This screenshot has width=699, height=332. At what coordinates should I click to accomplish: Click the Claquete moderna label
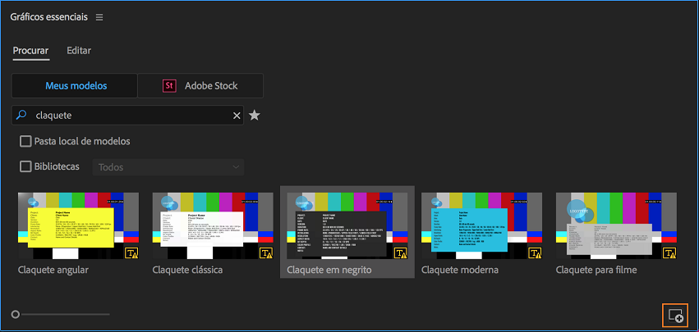(460, 271)
